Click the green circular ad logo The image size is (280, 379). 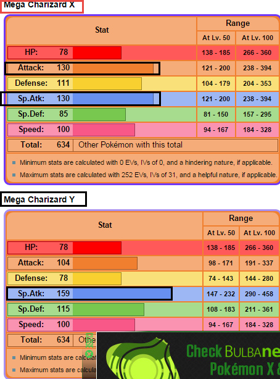(x=141, y=360)
